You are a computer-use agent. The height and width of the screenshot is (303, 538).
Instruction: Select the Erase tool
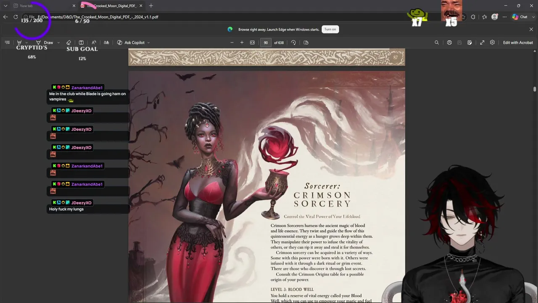click(69, 43)
